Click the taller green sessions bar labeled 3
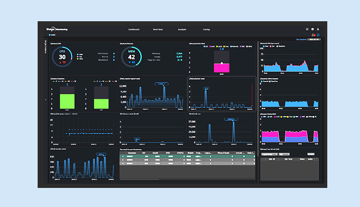The width and height of the screenshot is (360, 207). (x=67, y=101)
